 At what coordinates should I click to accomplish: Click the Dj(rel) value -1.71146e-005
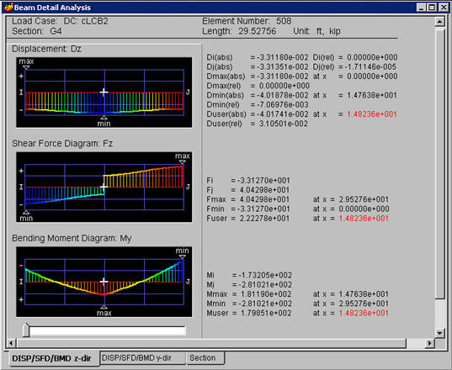click(x=370, y=66)
